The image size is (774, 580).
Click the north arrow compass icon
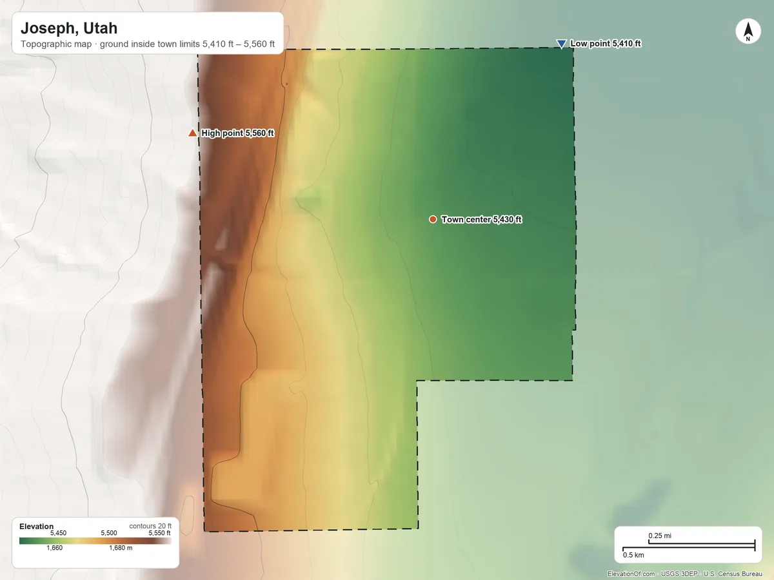748,32
